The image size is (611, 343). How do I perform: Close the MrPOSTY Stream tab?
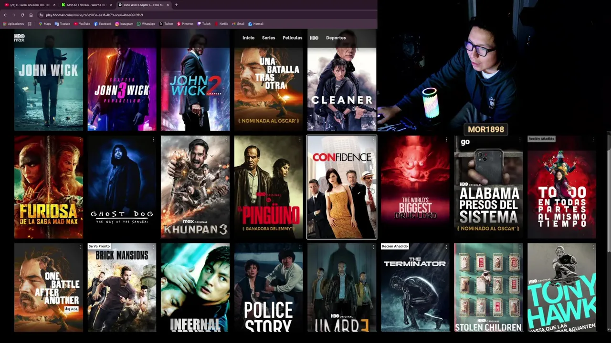[111, 5]
